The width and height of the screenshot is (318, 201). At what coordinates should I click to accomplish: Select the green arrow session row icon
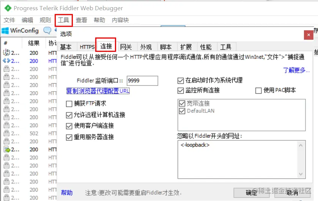pos(7,150)
